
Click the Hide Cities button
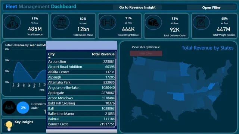tap(146, 53)
